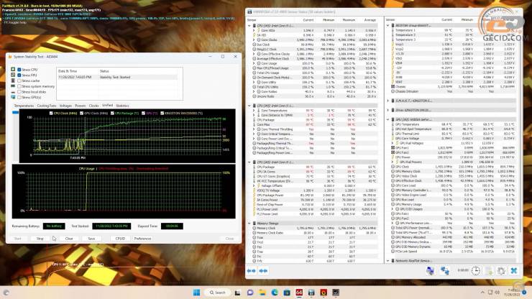The height and width of the screenshot is (299, 532).
Task: Toggle GPU Clock (MHz) graph checkbox
Action: (x=81, y=113)
